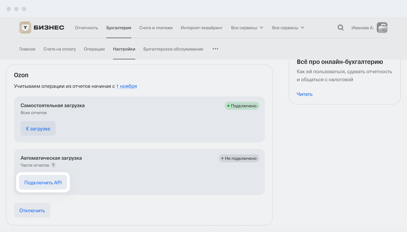This screenshot has width=407, height=232.
Task: Click the "Подключить API" button
Action: pos(43,182)
